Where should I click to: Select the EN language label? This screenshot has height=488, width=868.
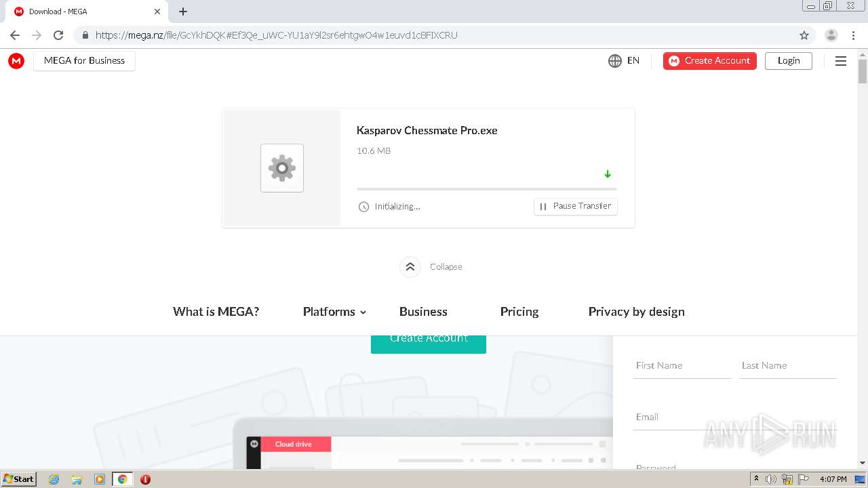coord(633,61)
